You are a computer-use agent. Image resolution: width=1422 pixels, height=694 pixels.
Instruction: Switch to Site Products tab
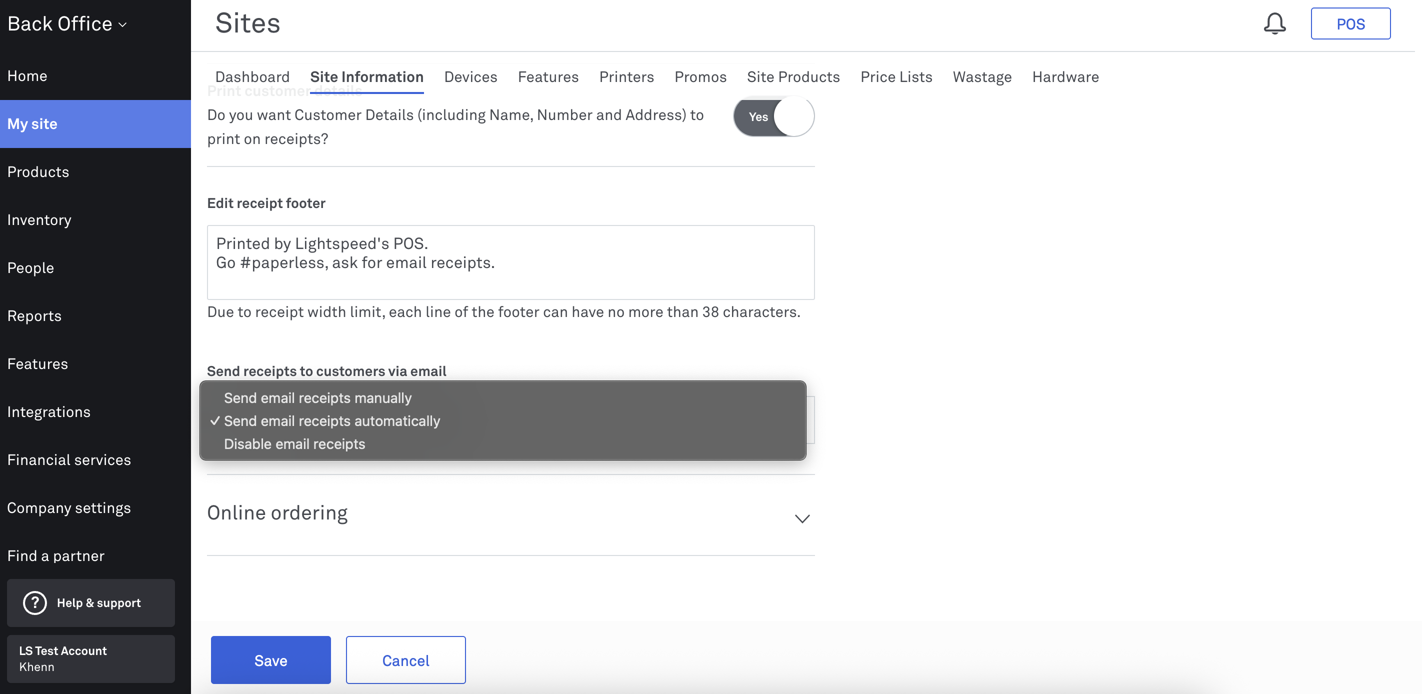pos(792,76)
